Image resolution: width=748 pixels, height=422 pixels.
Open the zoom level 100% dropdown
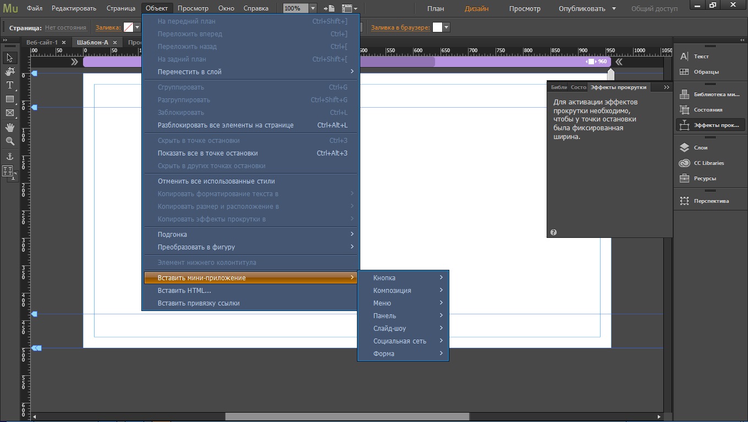click(313, 8)
